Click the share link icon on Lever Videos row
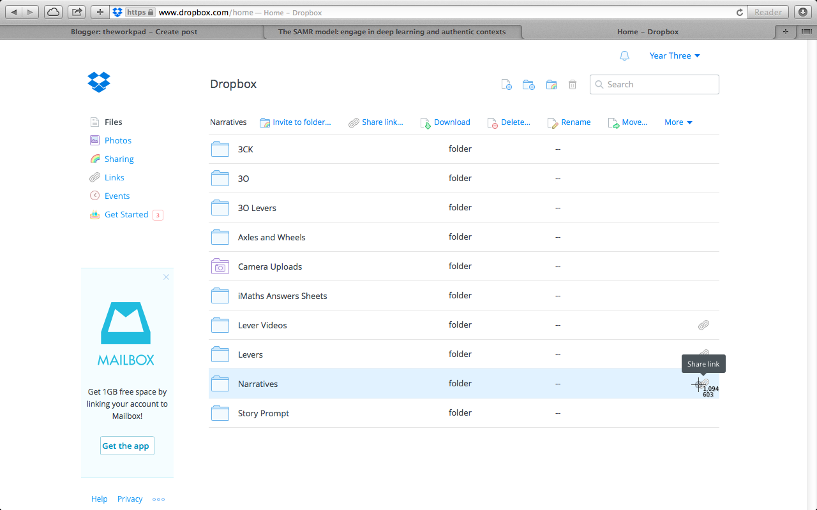817x510 pixels. (x=703, y=325)
